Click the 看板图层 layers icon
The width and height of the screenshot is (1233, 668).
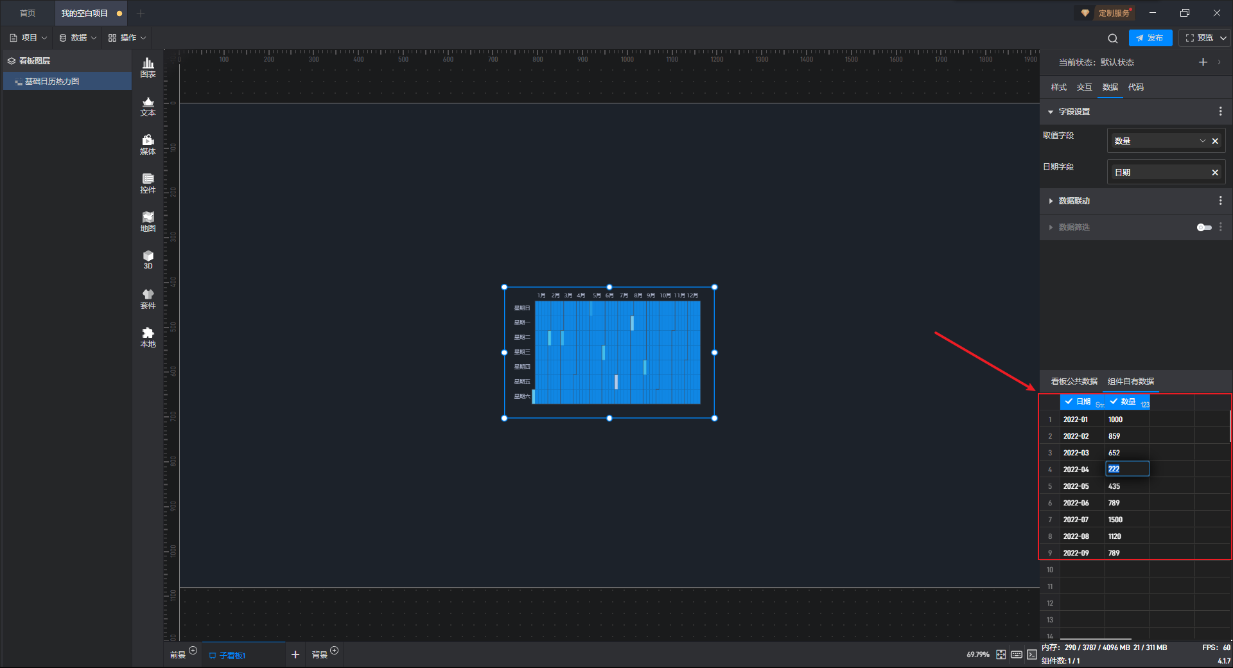click(12, 61)
